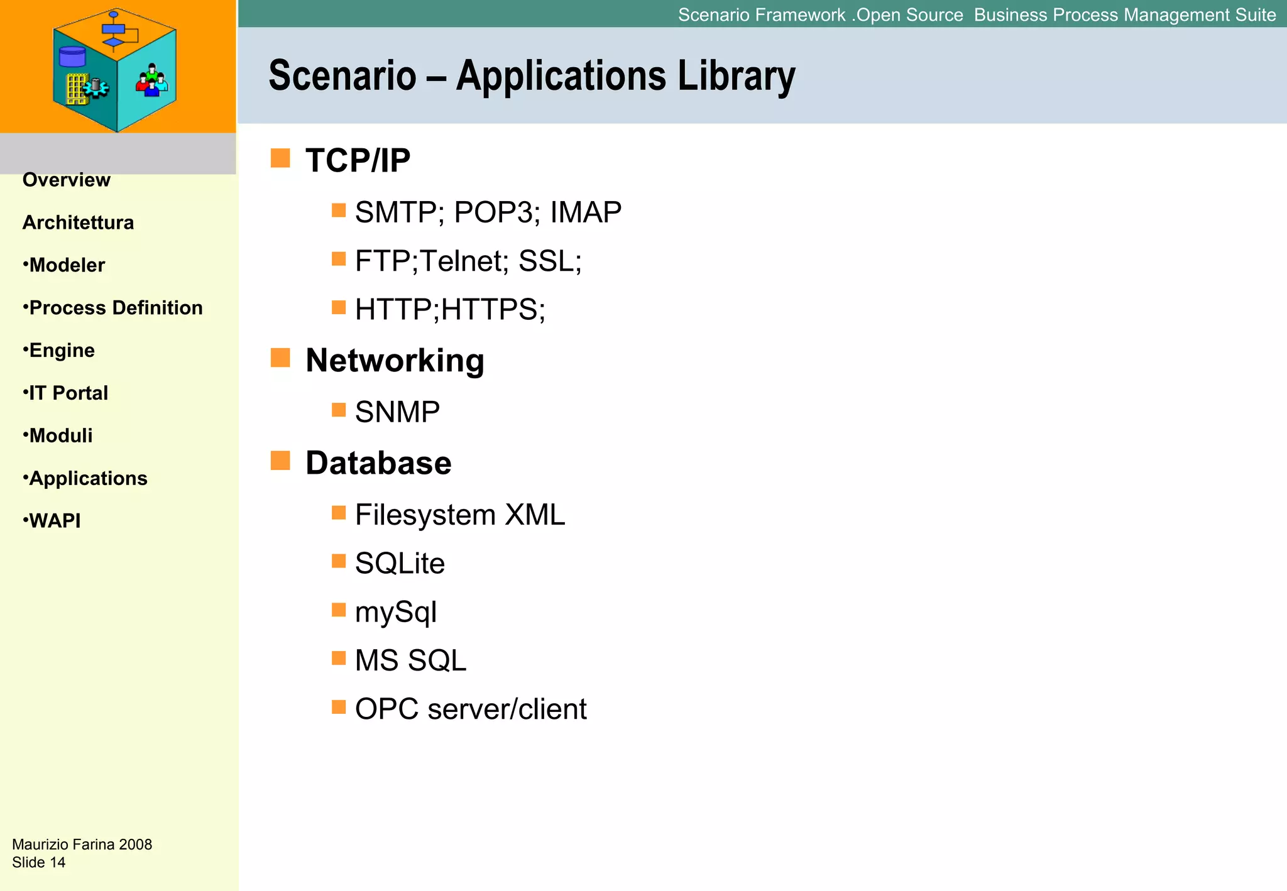This screenshot has width=1287, height=891.
Task: Open the Moduli entry
Action: tap(58, 435)
